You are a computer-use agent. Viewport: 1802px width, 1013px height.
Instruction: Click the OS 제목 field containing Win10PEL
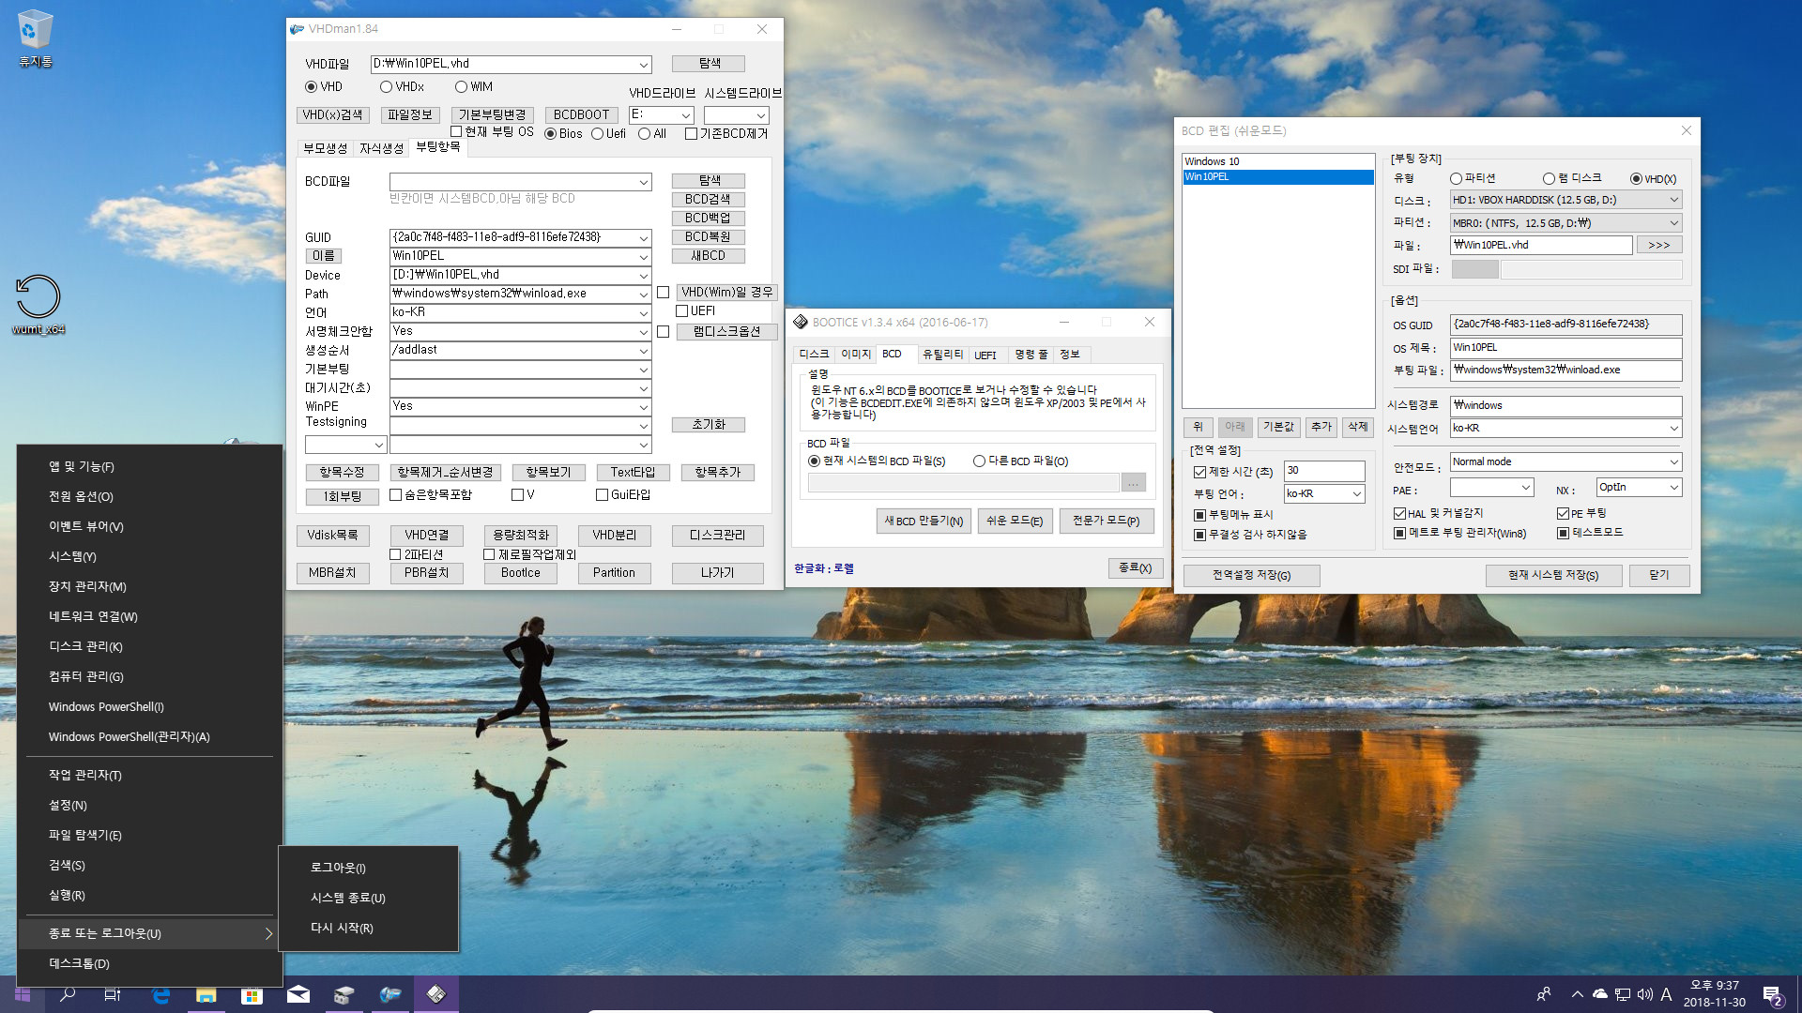point(1565,347)
